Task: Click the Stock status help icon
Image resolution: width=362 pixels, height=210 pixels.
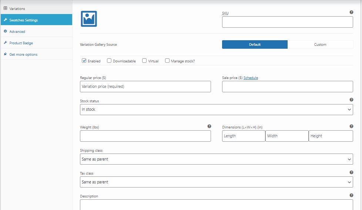Action: tap(351, 100)
